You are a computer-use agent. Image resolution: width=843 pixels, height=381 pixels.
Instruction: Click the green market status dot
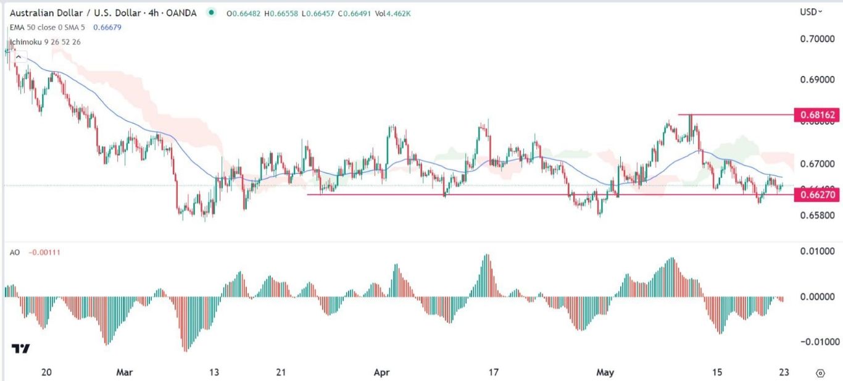click(x=212, y=13)
